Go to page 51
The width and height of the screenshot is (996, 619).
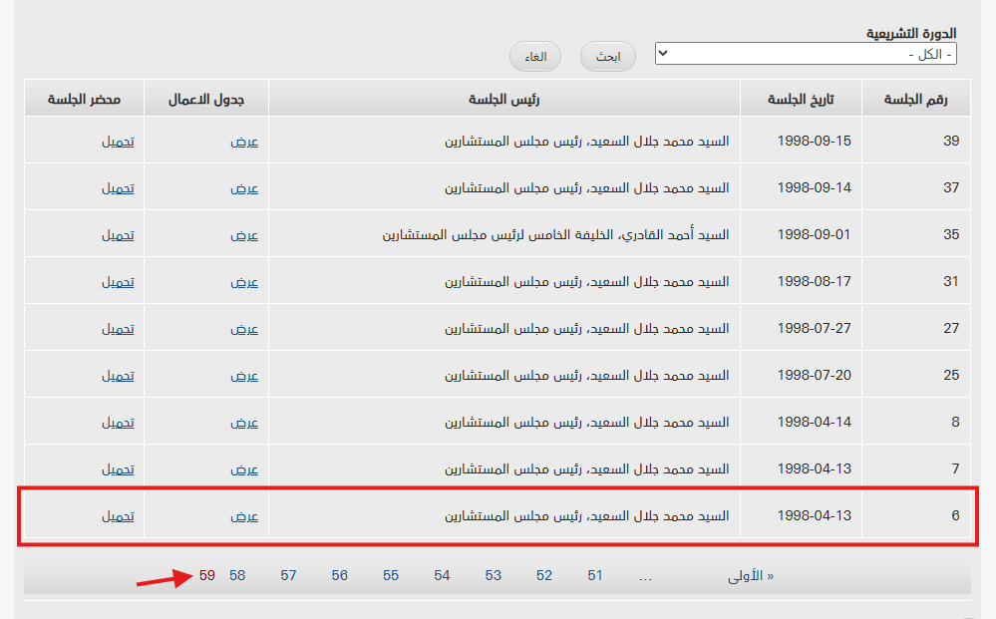tap(595, 576)
